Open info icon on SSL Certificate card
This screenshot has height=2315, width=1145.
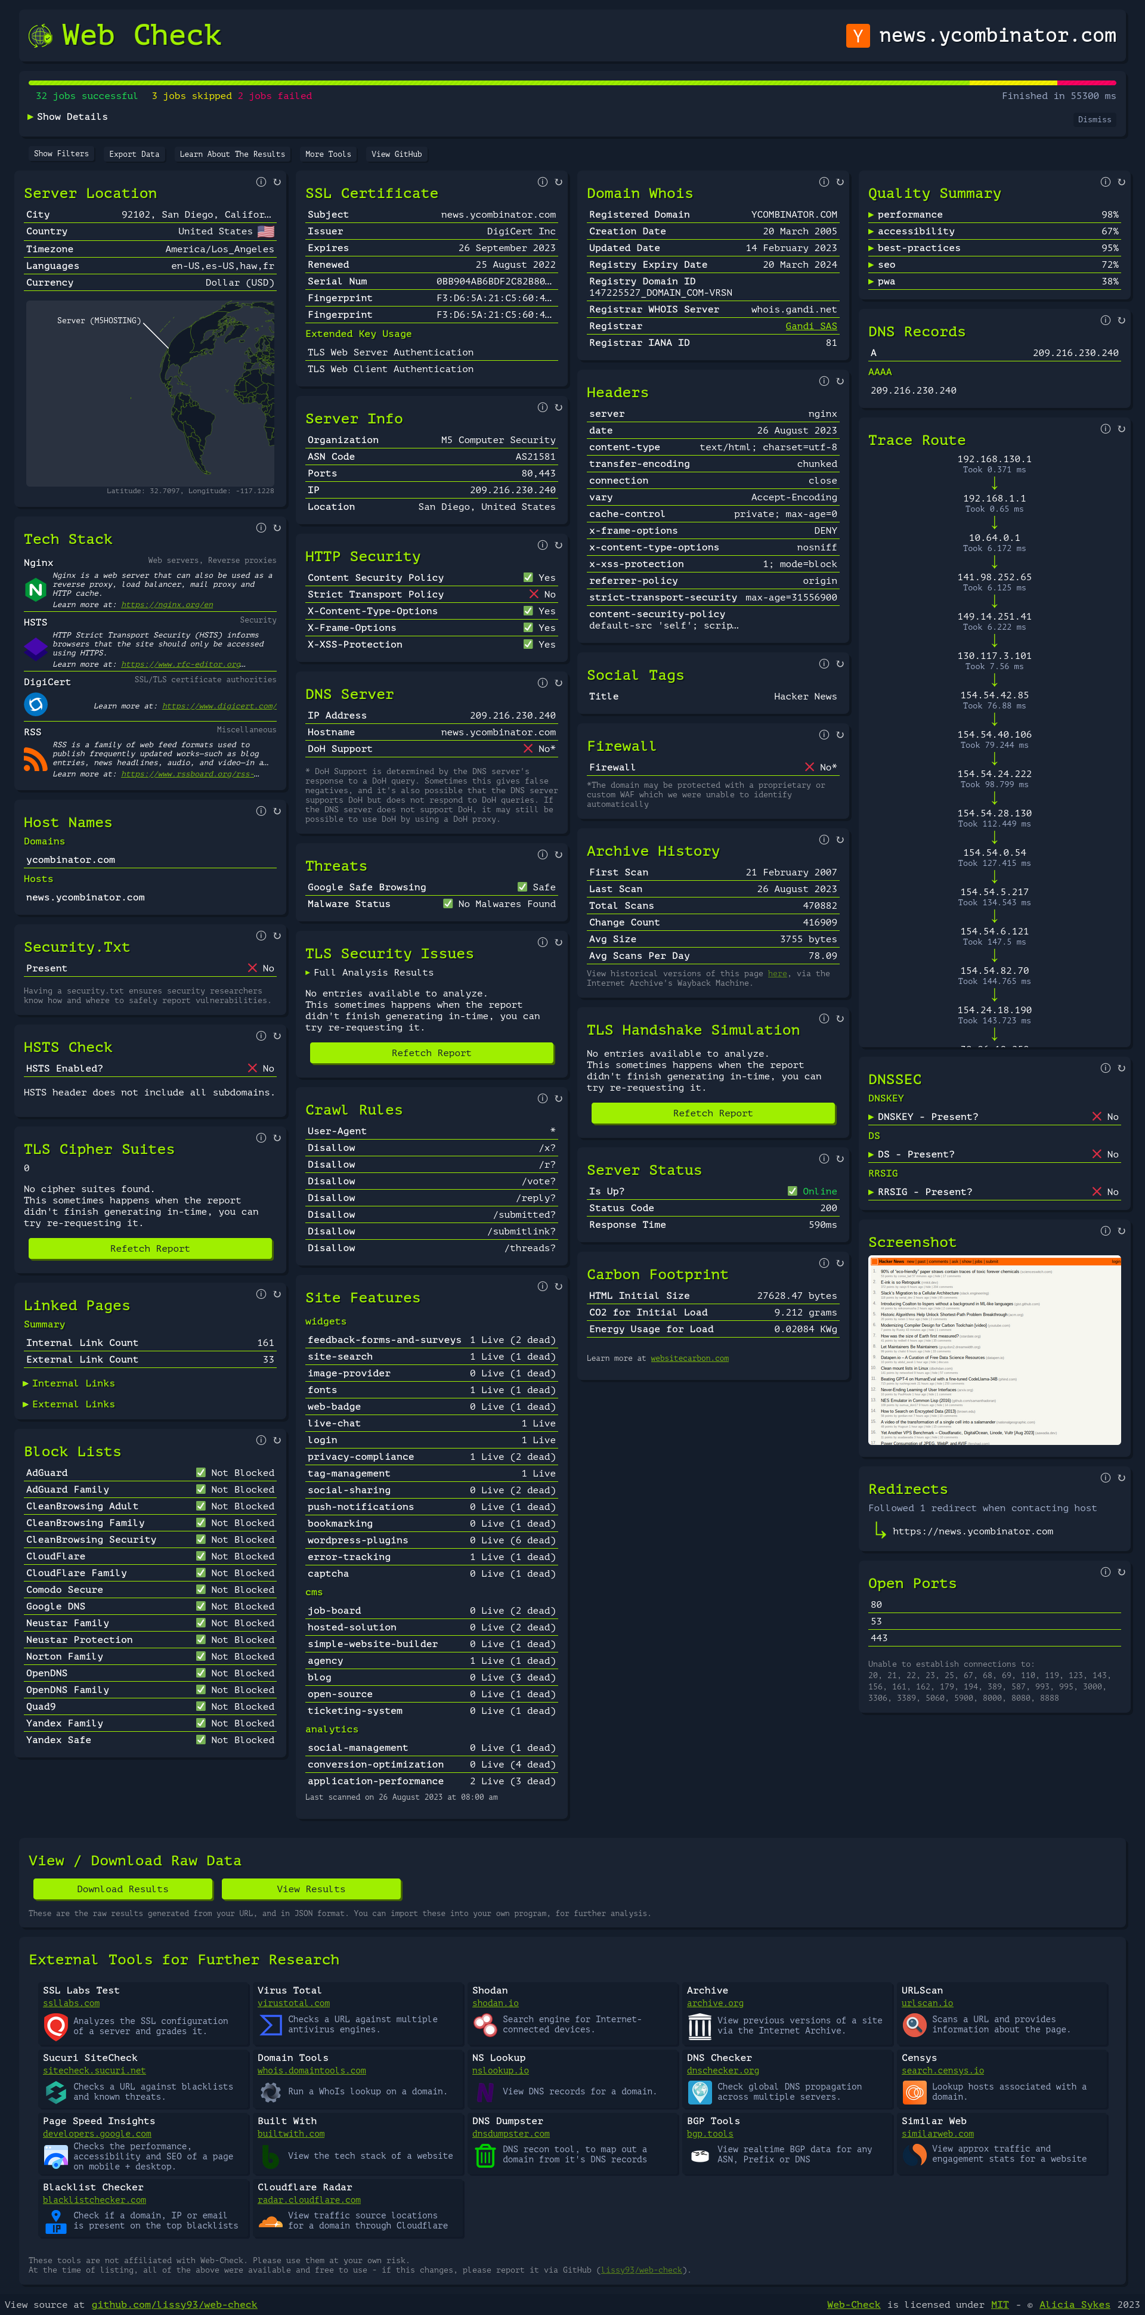click(542, 181)
